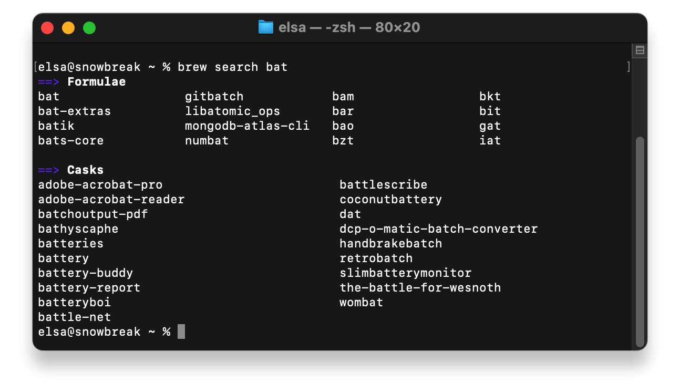Screen dimensions: 680x383
Task: Click the "Formulae" heading
Action: (x=97, y=82)
